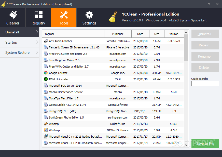Click the Visual C++ 2013 Redistributable icon
Viewport: 222px width, 157px height.
coord(46,137)
